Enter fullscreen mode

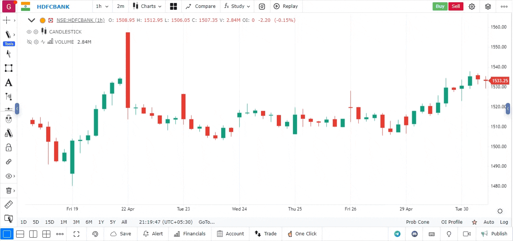(76, 234)
